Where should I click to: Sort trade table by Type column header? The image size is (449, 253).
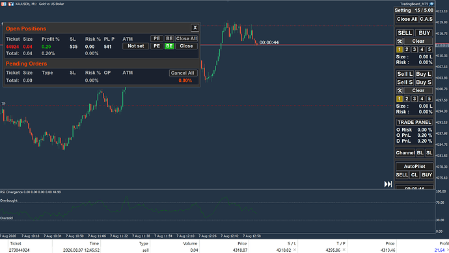(143, 243)
